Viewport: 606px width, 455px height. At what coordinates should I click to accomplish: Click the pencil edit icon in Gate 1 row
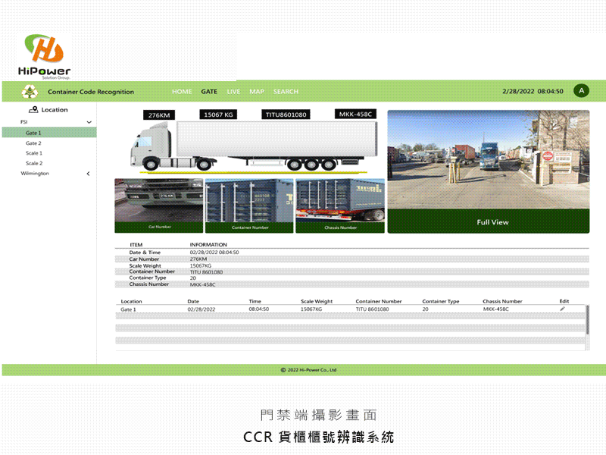coord(562,309)
